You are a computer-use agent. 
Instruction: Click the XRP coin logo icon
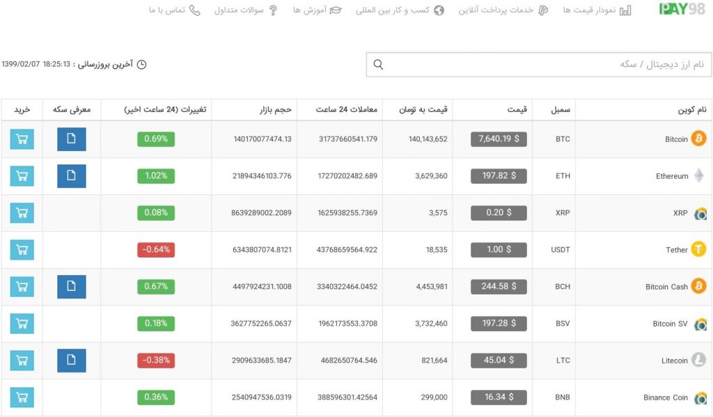(700, 213)
